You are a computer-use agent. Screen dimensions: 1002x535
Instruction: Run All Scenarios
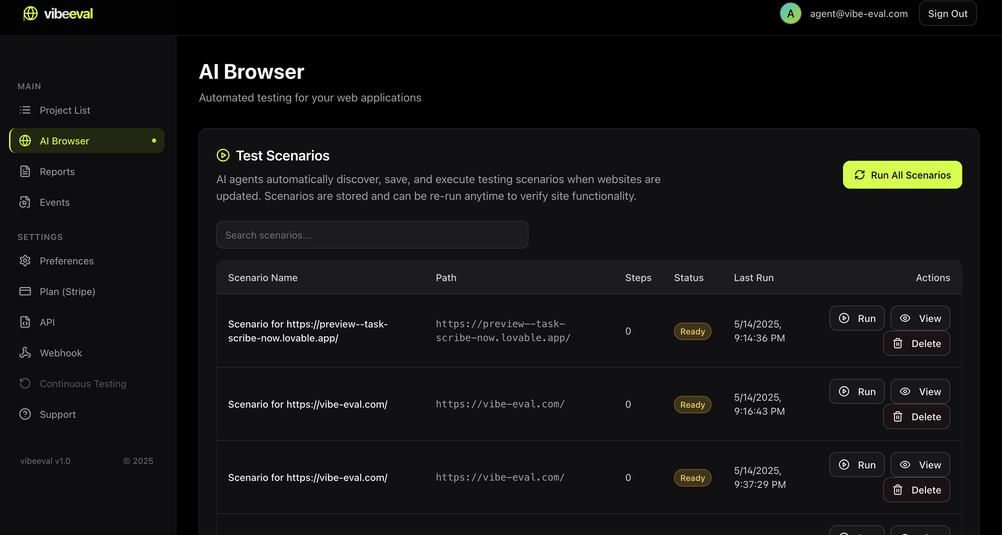coord(902,175)
